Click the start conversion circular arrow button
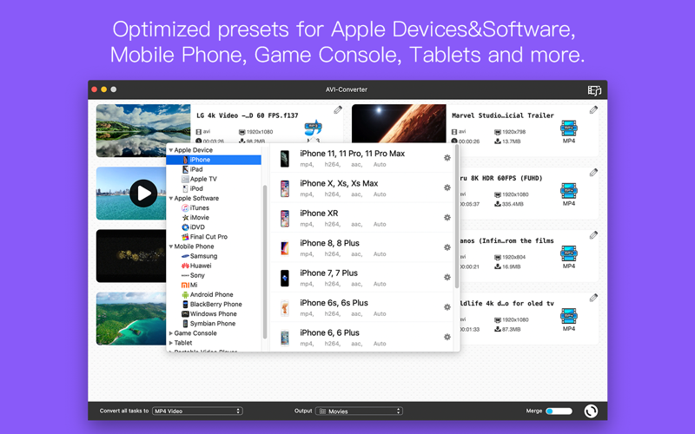Viewport: 695px width, 434px height. pyautogui.click(x=591, y=411)
